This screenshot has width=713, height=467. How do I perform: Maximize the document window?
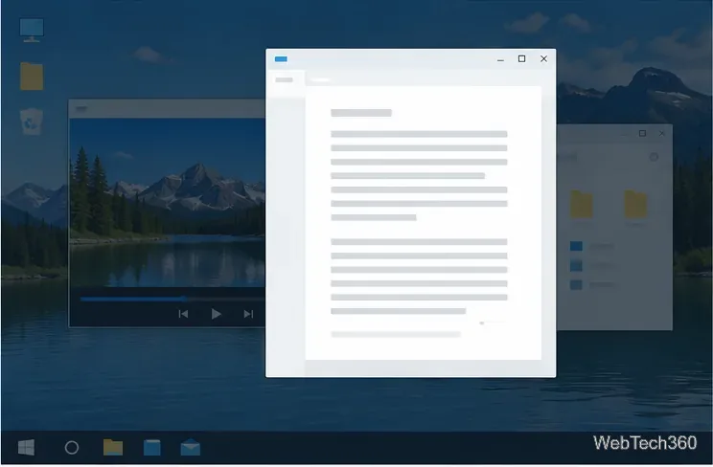pos(522,58)
